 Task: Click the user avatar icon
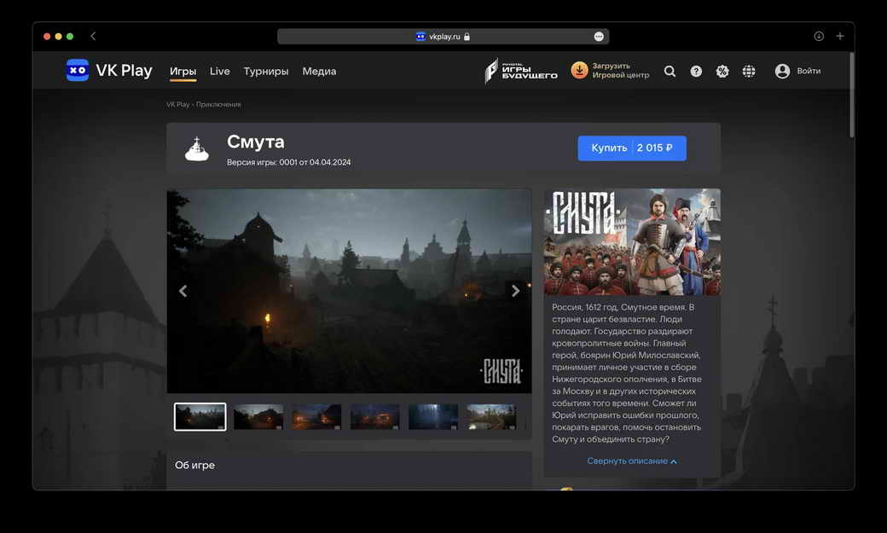782,72
